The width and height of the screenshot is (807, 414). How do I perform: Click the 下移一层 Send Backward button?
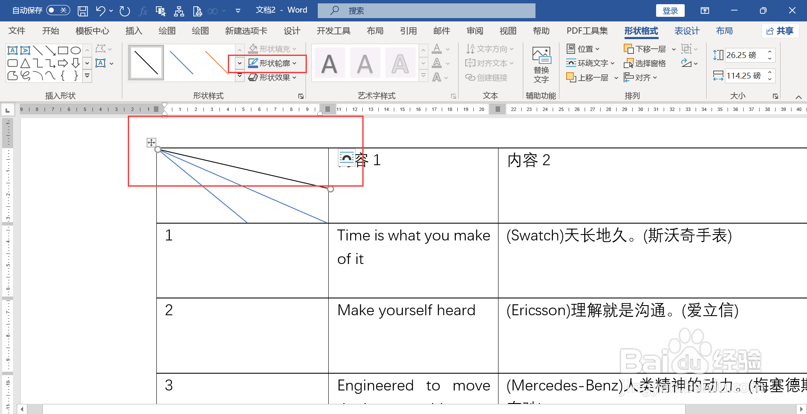[645, 49]
